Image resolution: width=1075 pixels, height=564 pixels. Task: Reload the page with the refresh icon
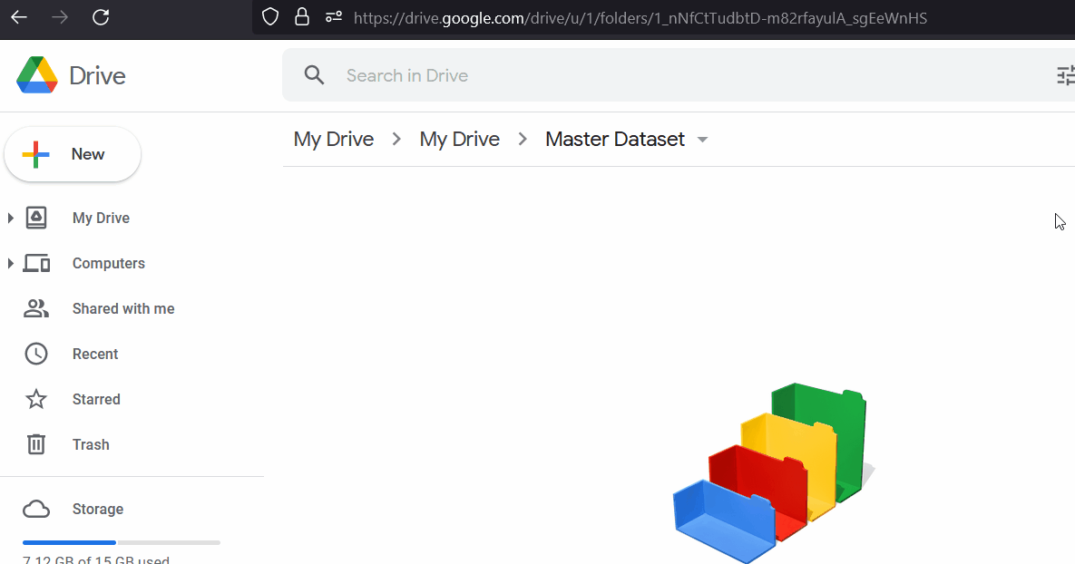coord(101,17)
